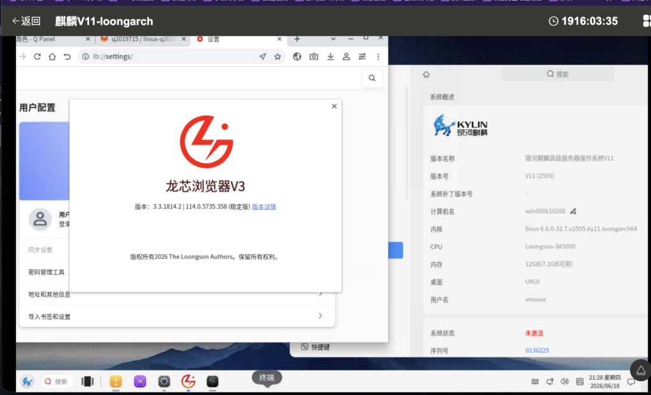Open 地址和其他信息 row
Viewport: 651px width, 395px height.
point(177,294)
